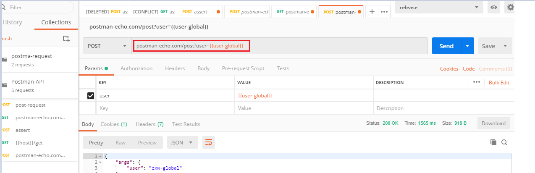The height and width of the screenshot is (173, 535).
Task: Click the user key cell
Action: pos(165,96)
